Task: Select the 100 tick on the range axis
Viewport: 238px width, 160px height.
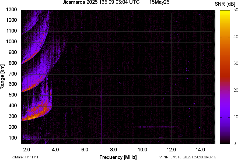Action: click(13, 138)
